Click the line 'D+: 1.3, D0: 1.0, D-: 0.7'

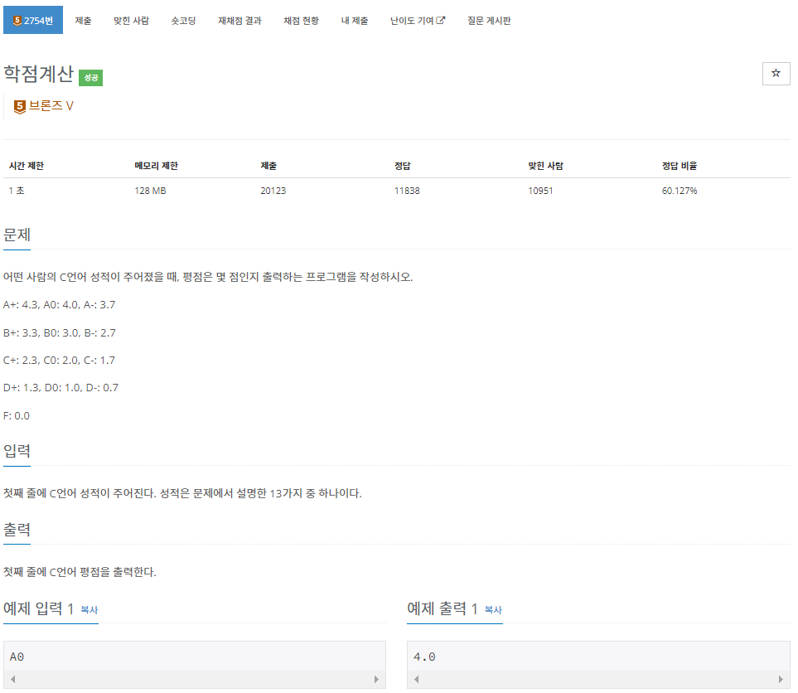click(60, 388)
